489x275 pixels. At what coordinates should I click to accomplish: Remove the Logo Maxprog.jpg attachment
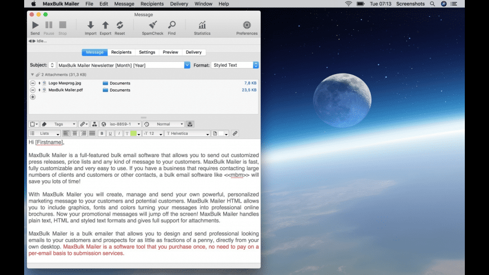click(33, 83)
